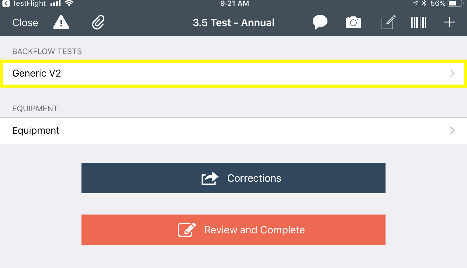Screen dimensions: 467x268
Task: Click the EQUIPMENT section header
Action: 35,108
